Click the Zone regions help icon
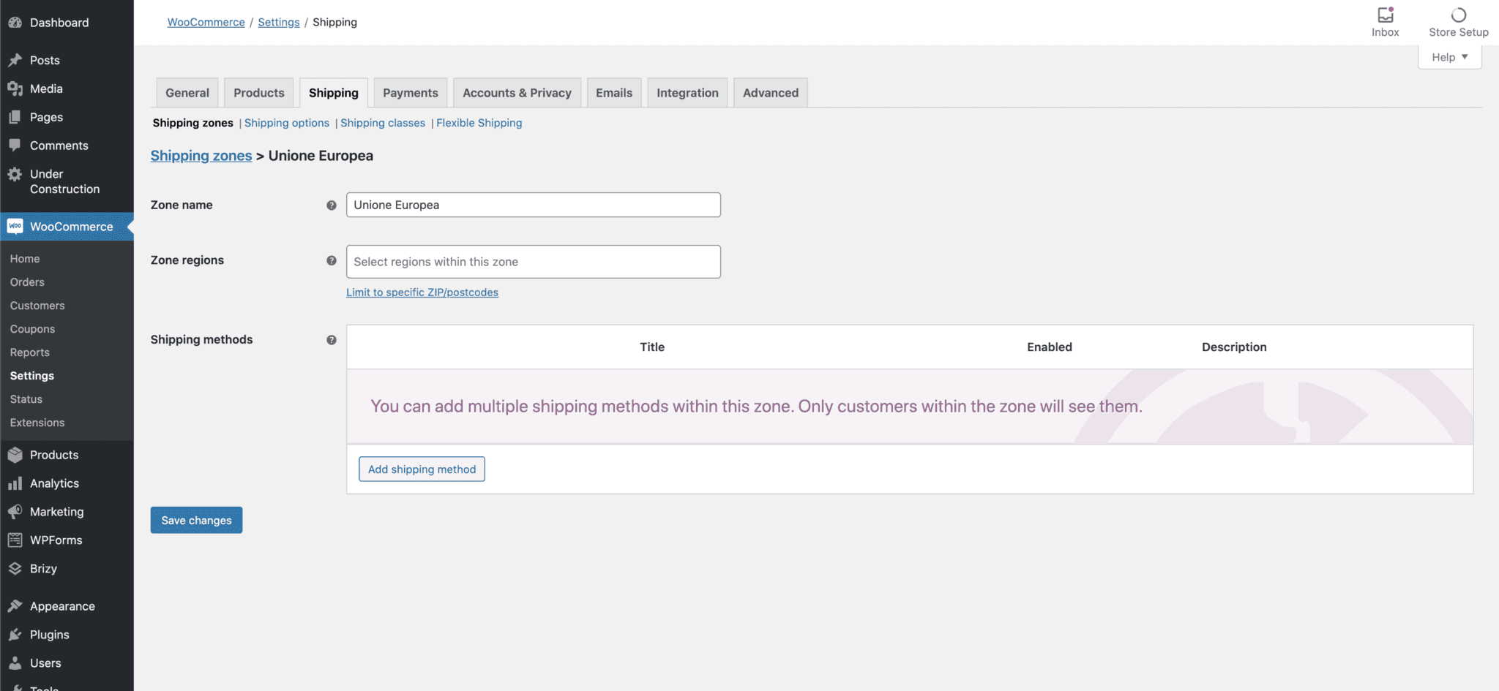Image resolution: width=1499 pixels, height=691 pixels. point(332,260)
